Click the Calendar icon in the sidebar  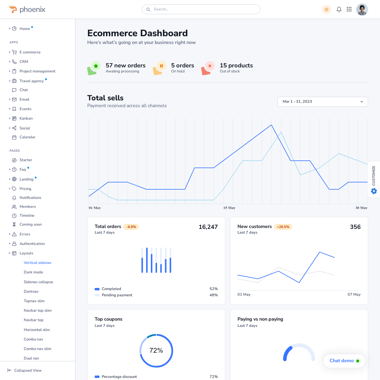tap(14, 137)
